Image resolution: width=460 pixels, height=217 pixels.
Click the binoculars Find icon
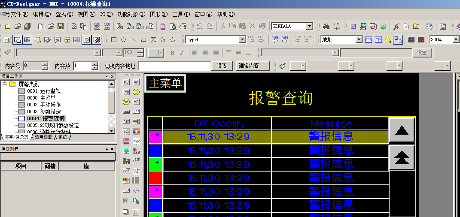tap(326, 26)
